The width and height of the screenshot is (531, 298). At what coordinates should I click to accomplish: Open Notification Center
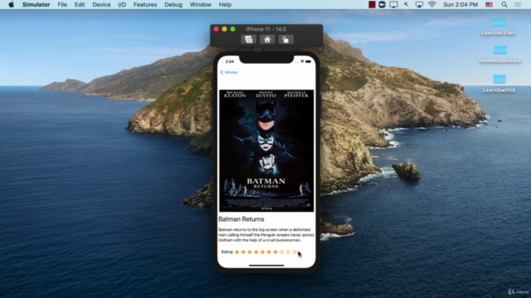coord(518,5)
